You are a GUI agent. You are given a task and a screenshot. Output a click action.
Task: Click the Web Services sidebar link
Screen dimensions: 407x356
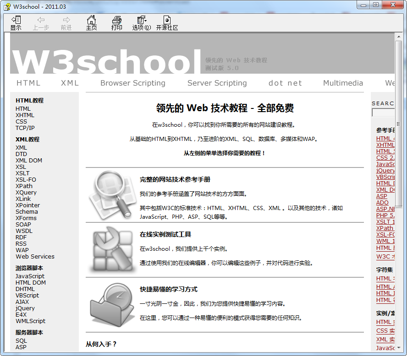tap(35, 257)
